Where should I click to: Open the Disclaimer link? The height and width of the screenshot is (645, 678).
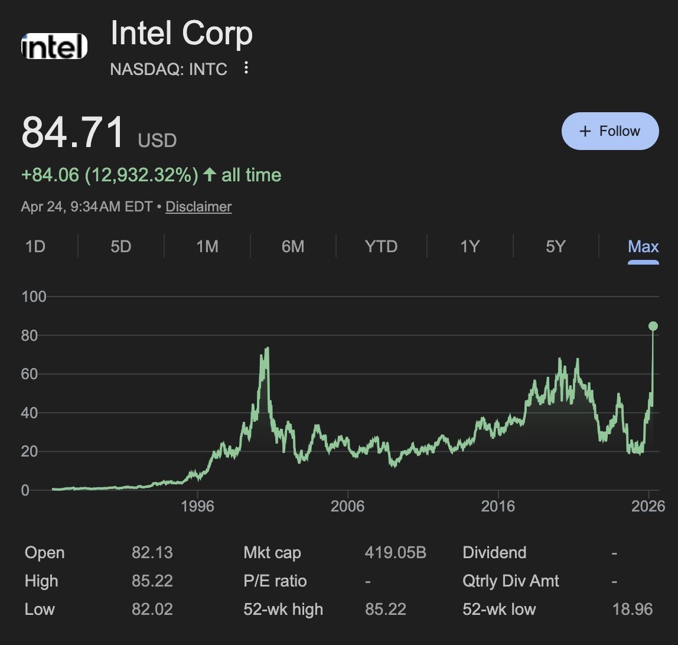point(198,207)
